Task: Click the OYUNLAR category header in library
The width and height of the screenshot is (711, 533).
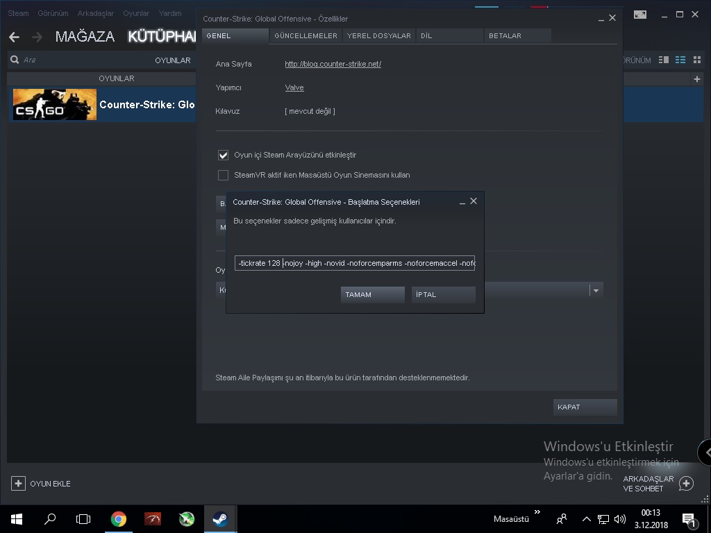Action: (117, 78)
